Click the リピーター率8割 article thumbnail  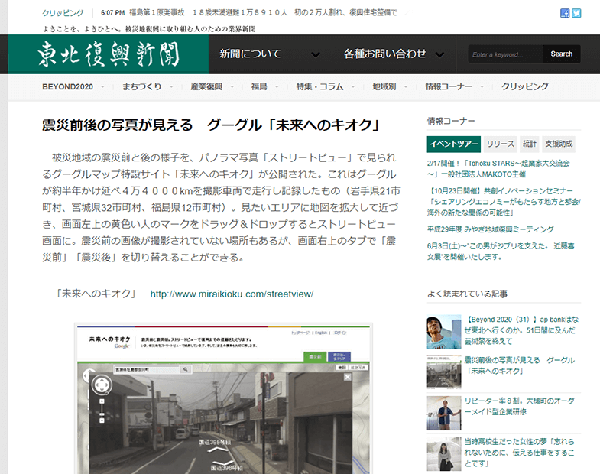pos(443,411)
